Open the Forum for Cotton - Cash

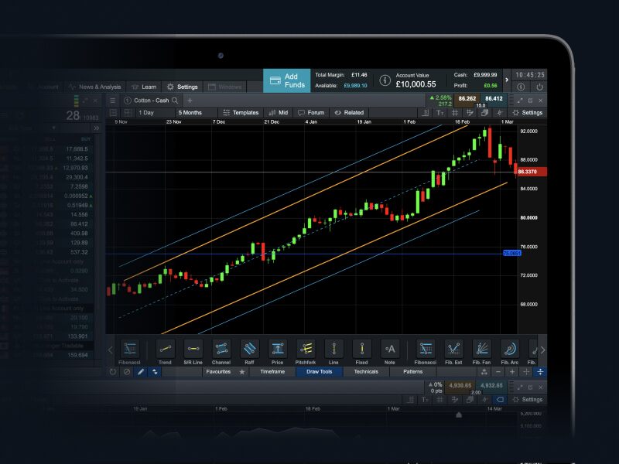coord(311,113)
